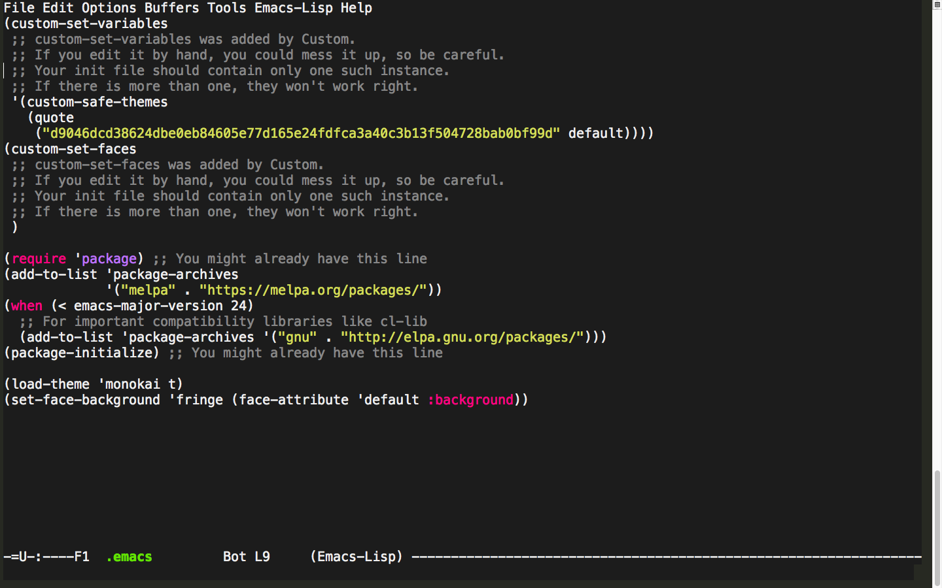Place cursor on the word require
942x588 pixels.
tap(39, 259)
